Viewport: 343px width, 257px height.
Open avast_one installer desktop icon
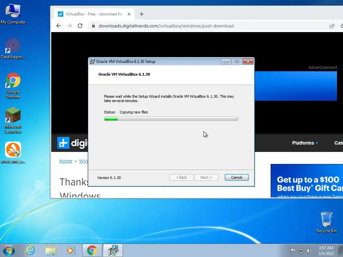tap(13, 153)
